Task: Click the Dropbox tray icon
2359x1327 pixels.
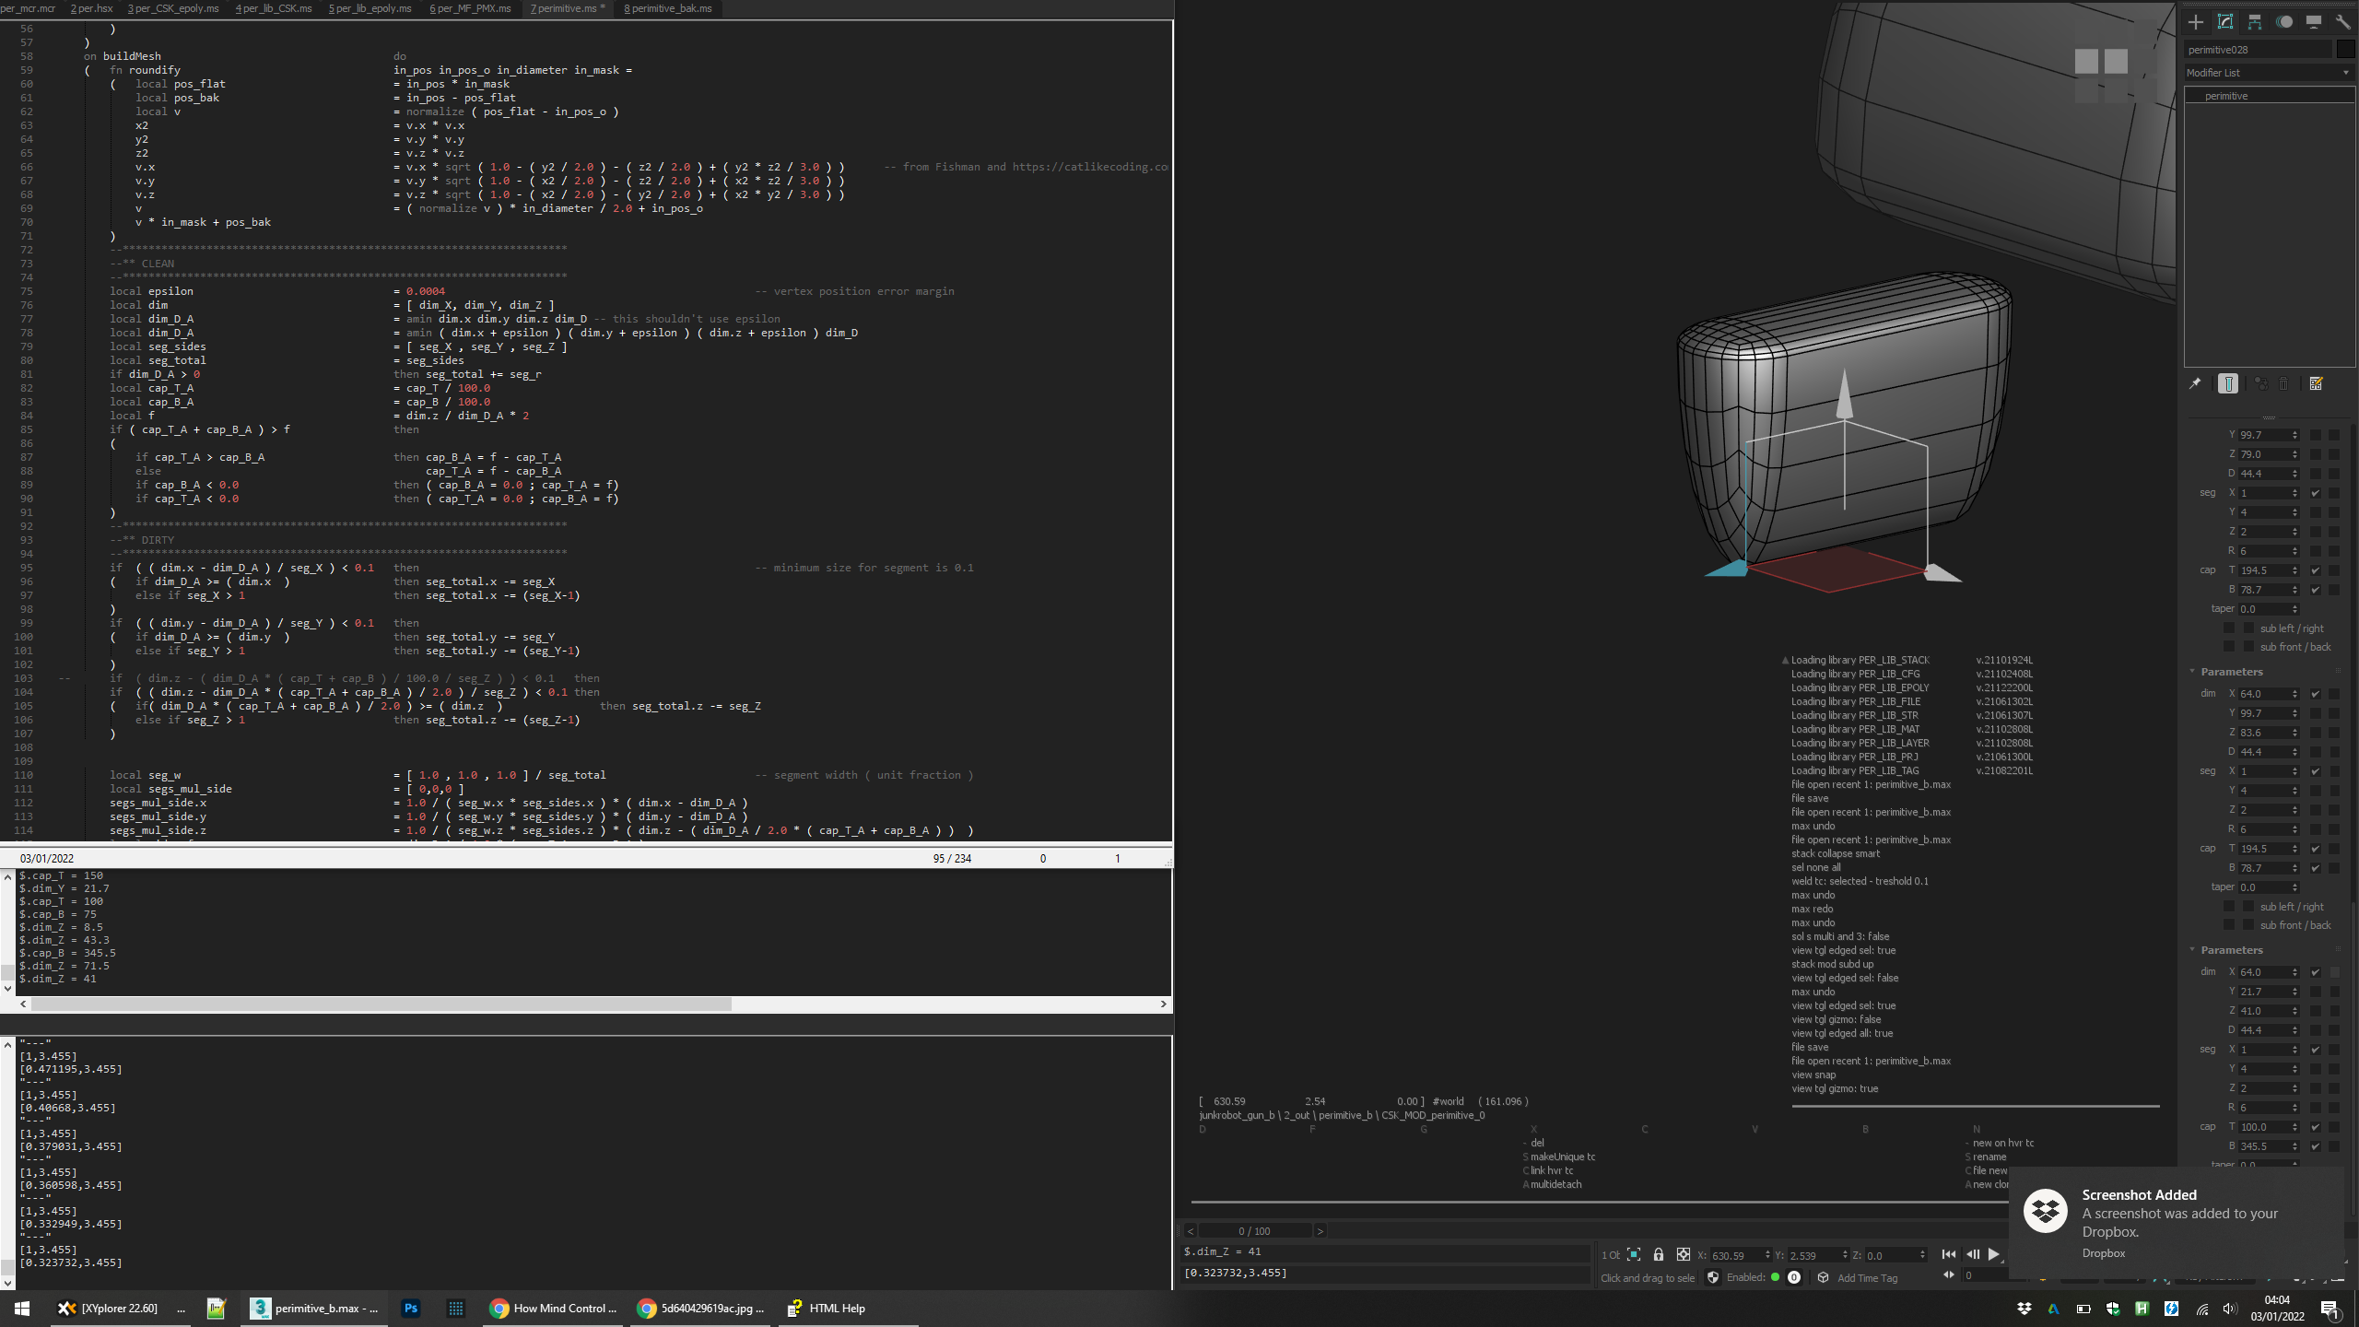Action: tap(2025, 1309)
